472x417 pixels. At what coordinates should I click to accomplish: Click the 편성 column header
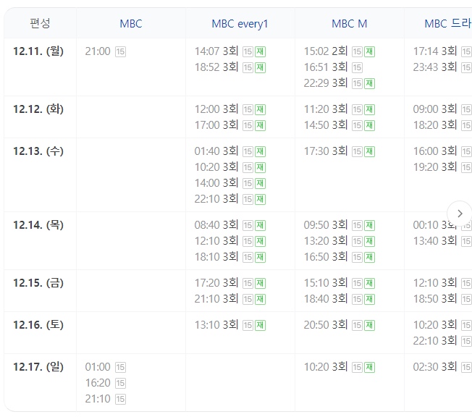click(40, 23)
